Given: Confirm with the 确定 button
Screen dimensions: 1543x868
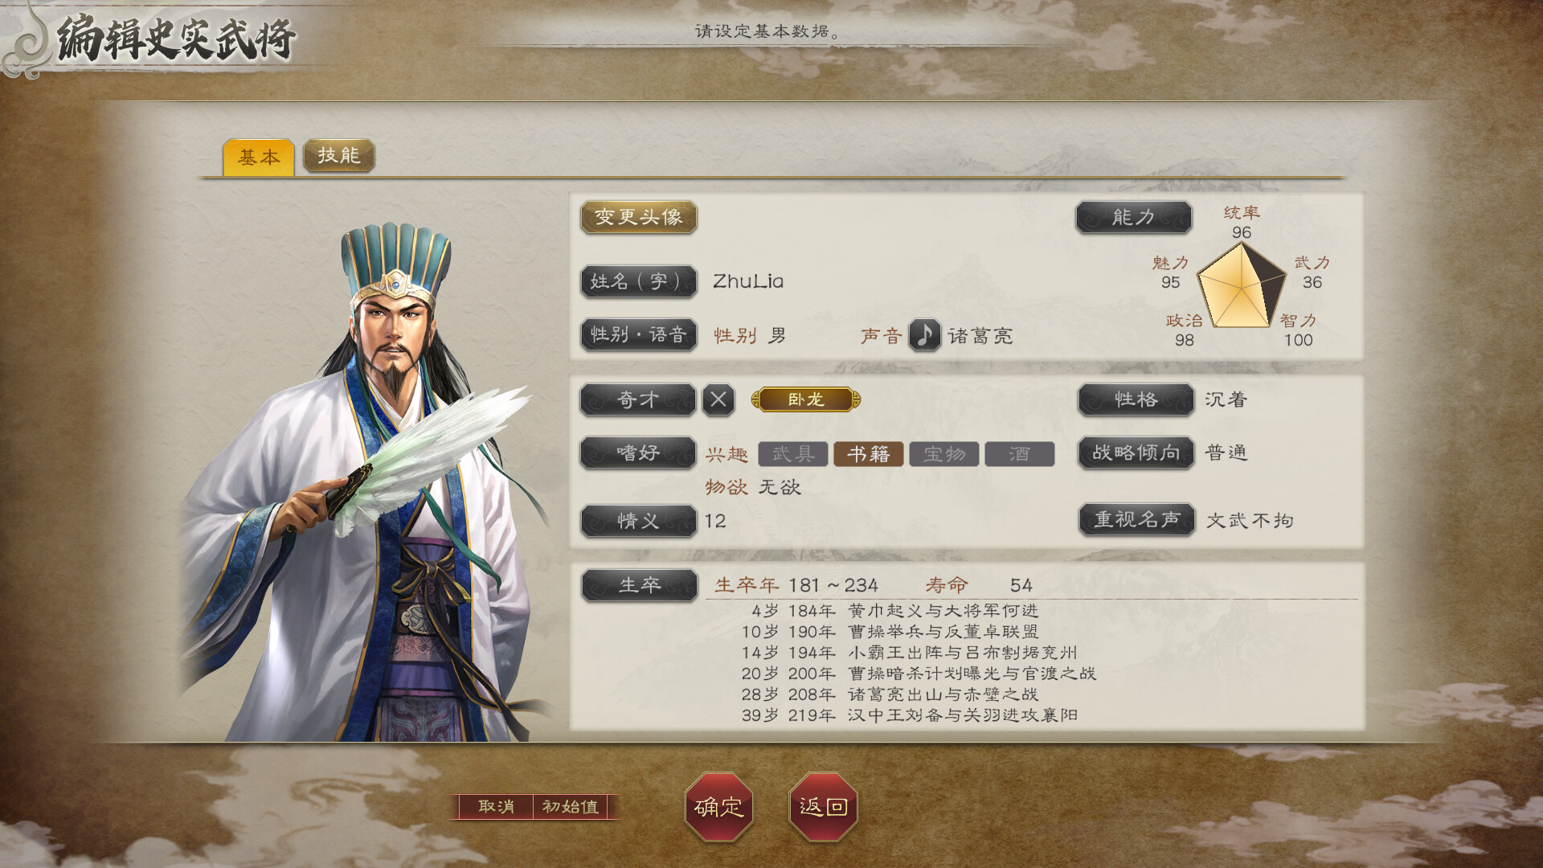Looking at the screenshot, I should [x=718, y=807].
